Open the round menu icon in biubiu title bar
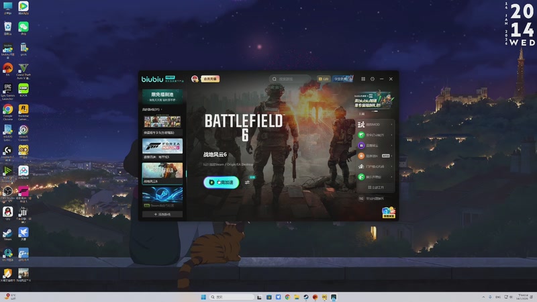Screen dimensions: 537x302 coord(373,79)
